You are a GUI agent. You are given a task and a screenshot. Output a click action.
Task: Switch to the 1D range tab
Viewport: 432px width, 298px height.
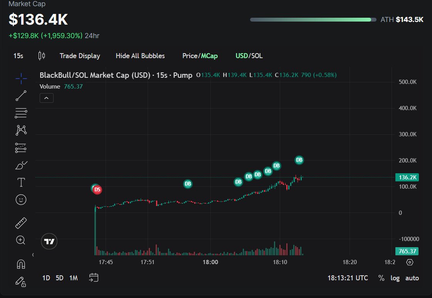point(46,278)
